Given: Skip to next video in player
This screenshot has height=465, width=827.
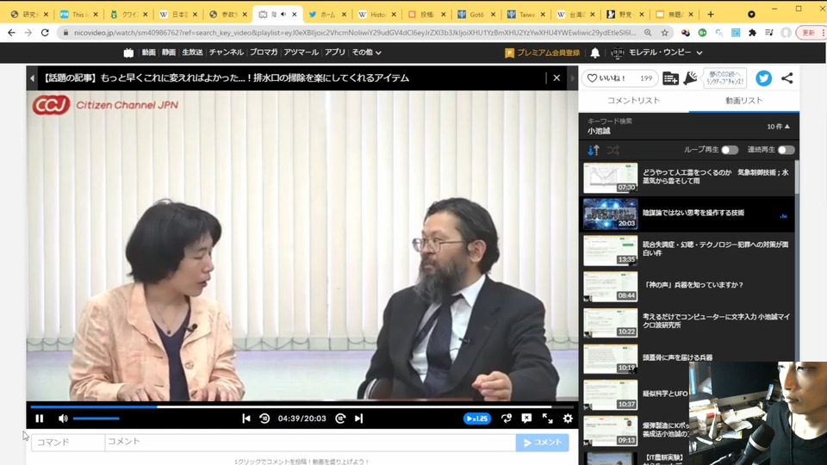Looking at the screenshot, I should (x=358, y=418).
